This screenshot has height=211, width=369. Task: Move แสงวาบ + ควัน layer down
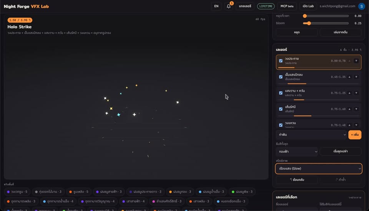click(x=356, y=93)
